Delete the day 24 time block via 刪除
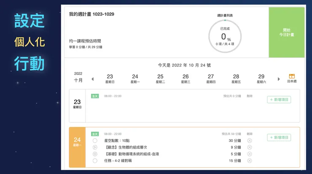 pos(250,134)
